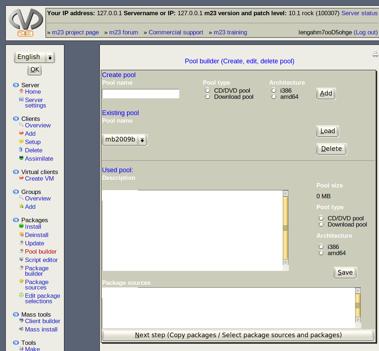Click the Home house icon in sidebar
379x351 pixels.
[x=21, y=91]
